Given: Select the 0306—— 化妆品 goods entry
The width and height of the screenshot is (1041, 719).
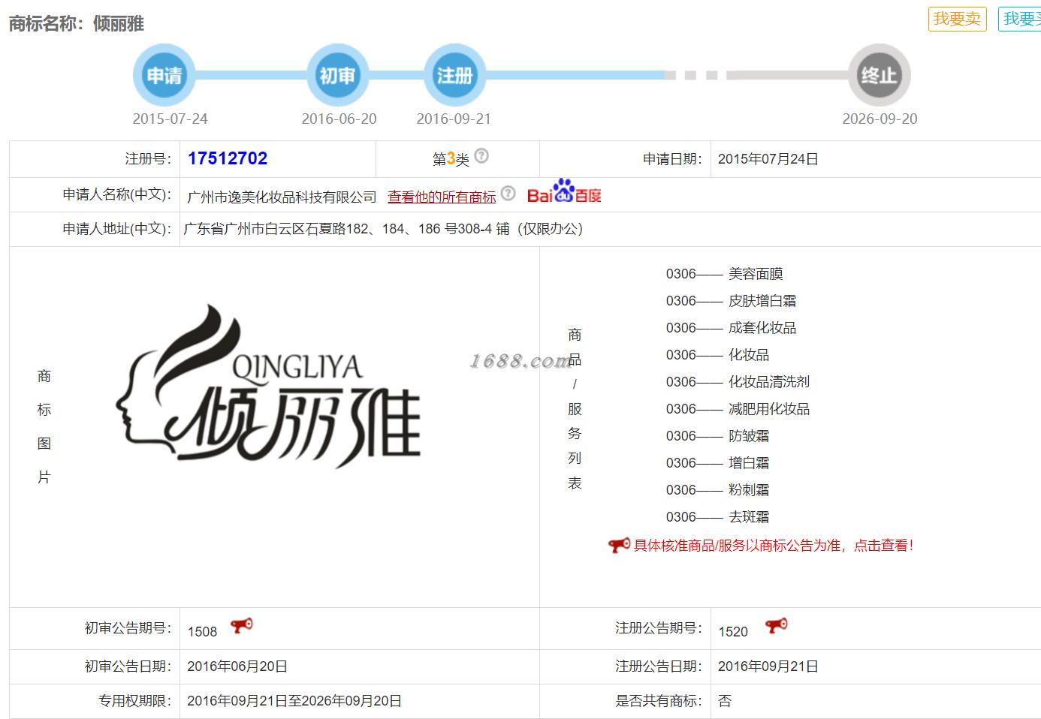Looking at the screenshot, I should point(717,355).
